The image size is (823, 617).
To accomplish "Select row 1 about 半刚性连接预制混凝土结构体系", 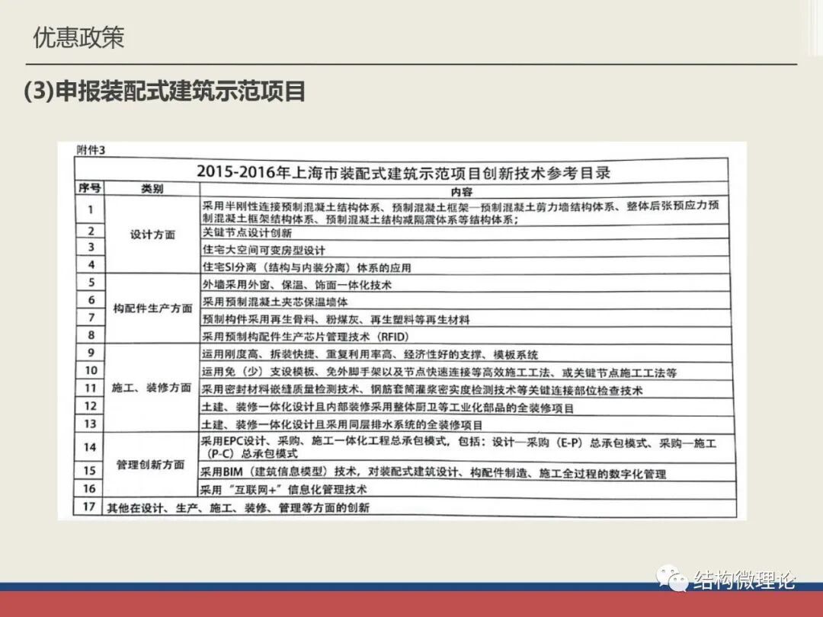I will 457,210.
